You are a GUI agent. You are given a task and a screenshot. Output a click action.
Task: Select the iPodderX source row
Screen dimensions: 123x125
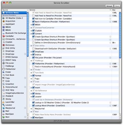point(14,96)
